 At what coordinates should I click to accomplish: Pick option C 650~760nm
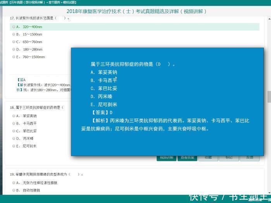[14, 42]
